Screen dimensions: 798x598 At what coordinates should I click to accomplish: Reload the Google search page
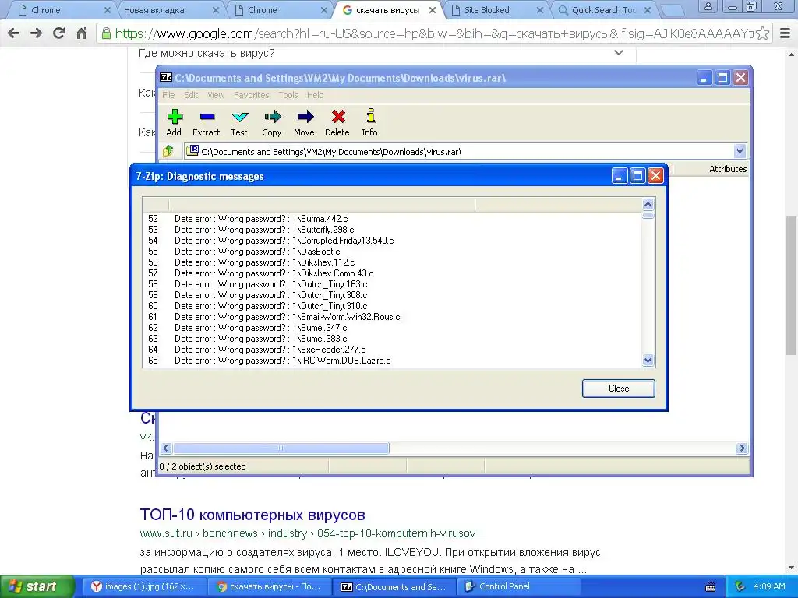pyautogui.click(x=59, y=33)
